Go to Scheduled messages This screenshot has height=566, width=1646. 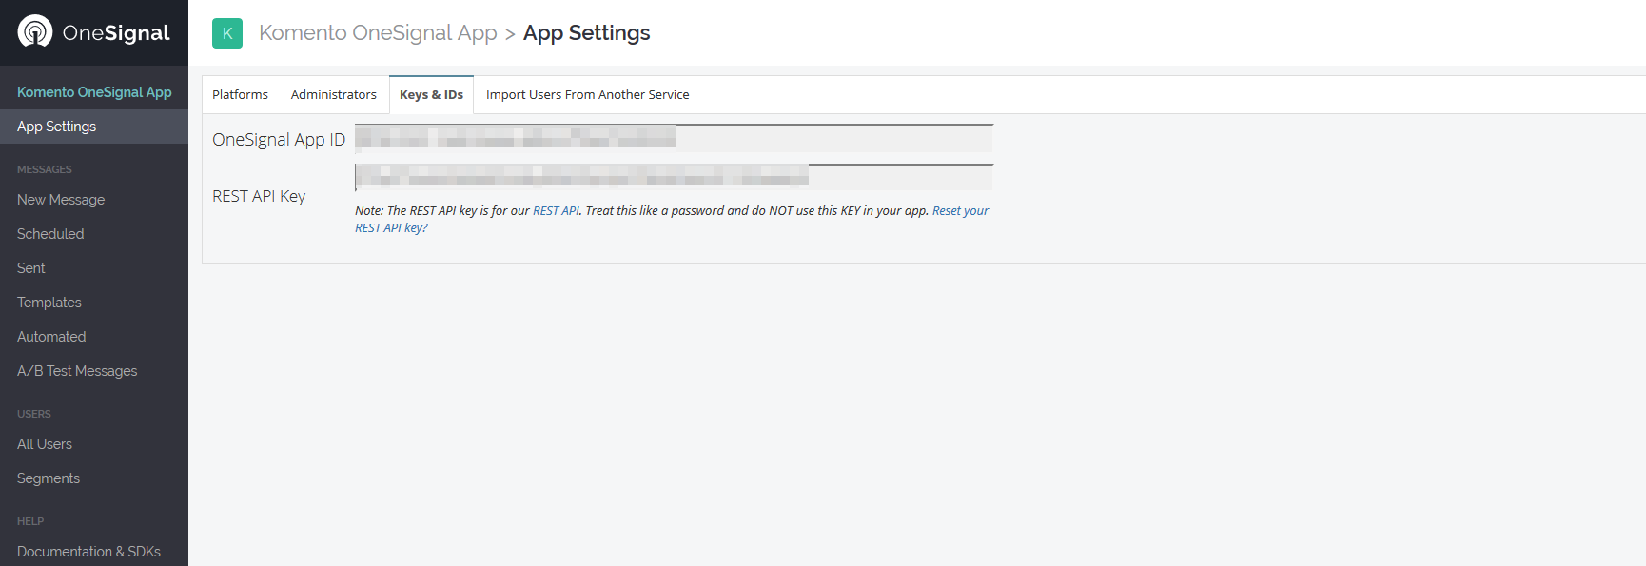pyautogui.click(x=50, y=234)
